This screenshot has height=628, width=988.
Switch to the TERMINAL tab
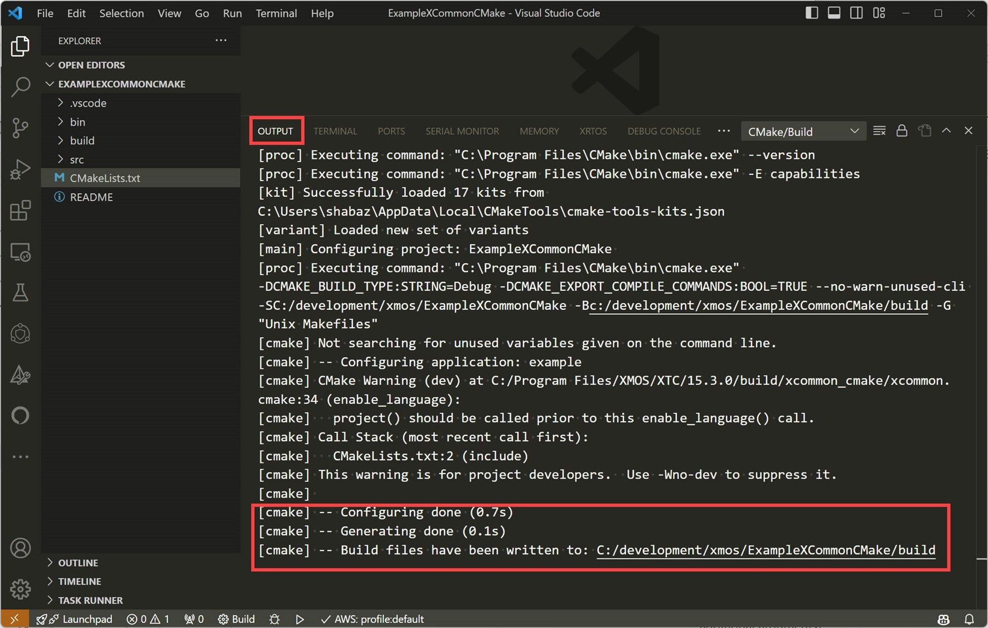coord(335,132)
